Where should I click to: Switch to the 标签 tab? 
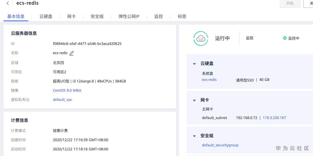pos(182,16)
